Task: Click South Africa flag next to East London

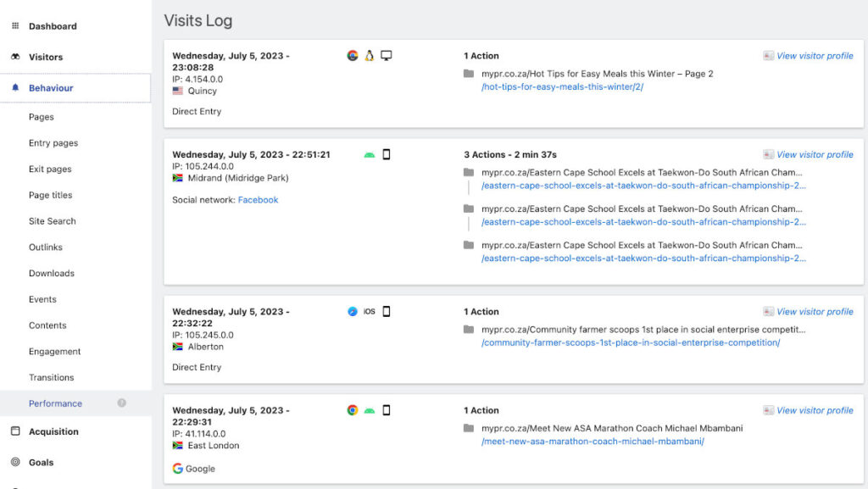Action: click(x=178, y=445)
